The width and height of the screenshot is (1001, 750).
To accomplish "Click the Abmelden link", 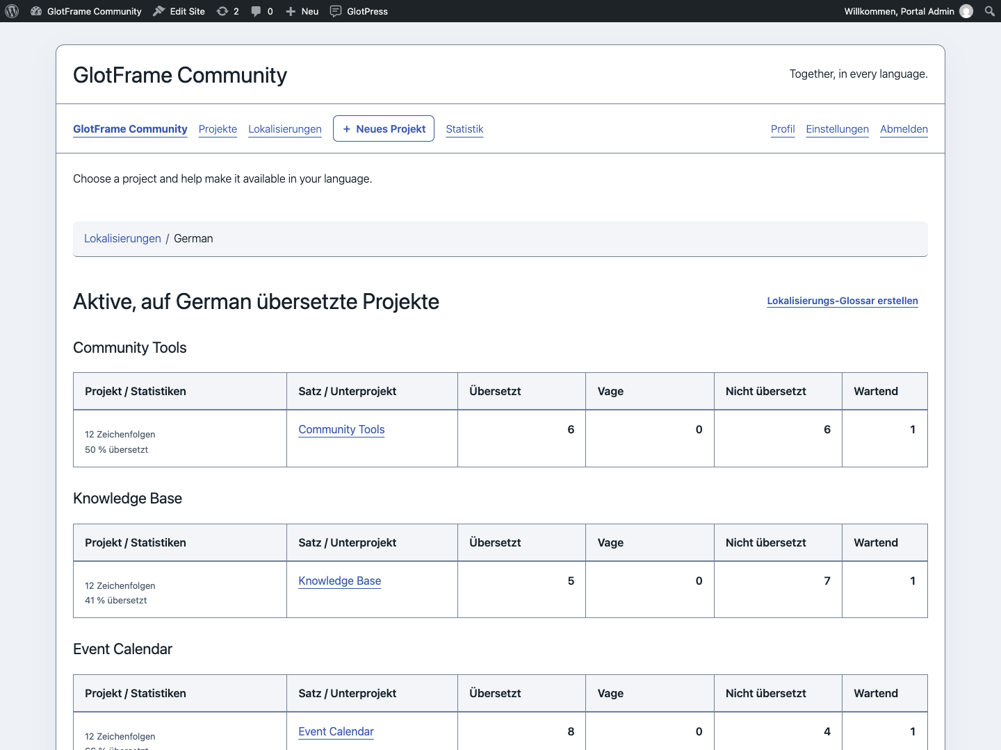I will coord(904,129).
